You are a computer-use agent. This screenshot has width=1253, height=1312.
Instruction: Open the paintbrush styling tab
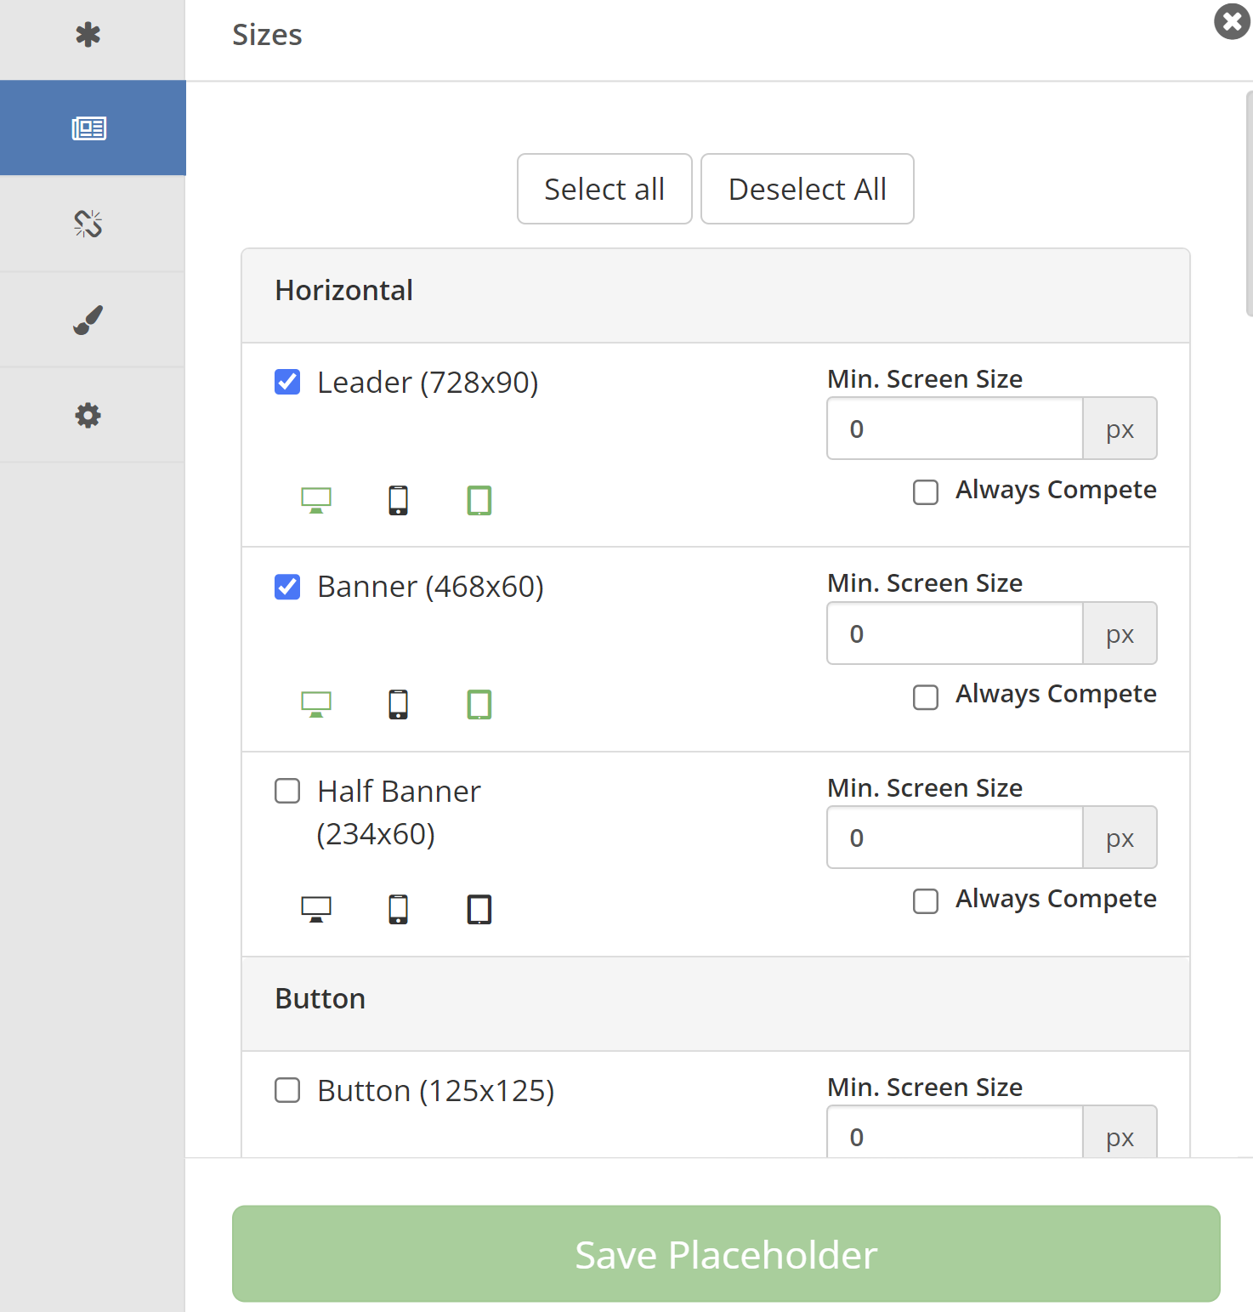tap(88, 320)
